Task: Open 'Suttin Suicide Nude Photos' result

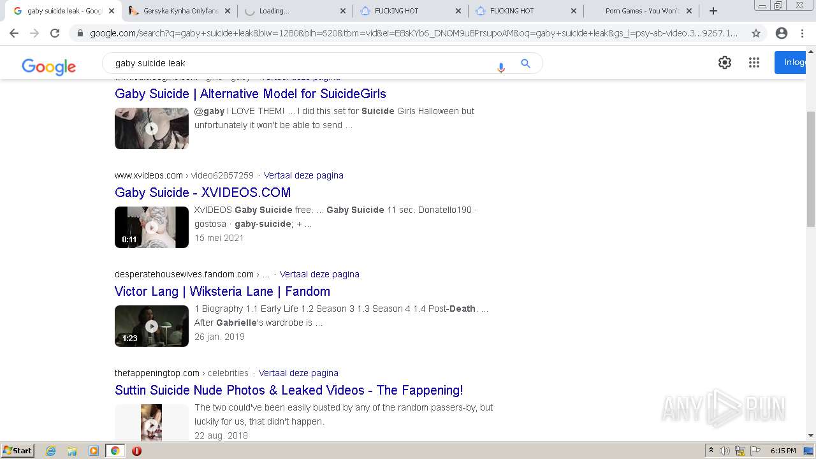Action: click(289, 390)
